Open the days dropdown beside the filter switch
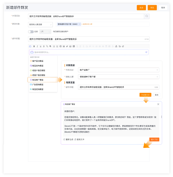The width and height of the screenshot is (173, 177). pos(45,32)
